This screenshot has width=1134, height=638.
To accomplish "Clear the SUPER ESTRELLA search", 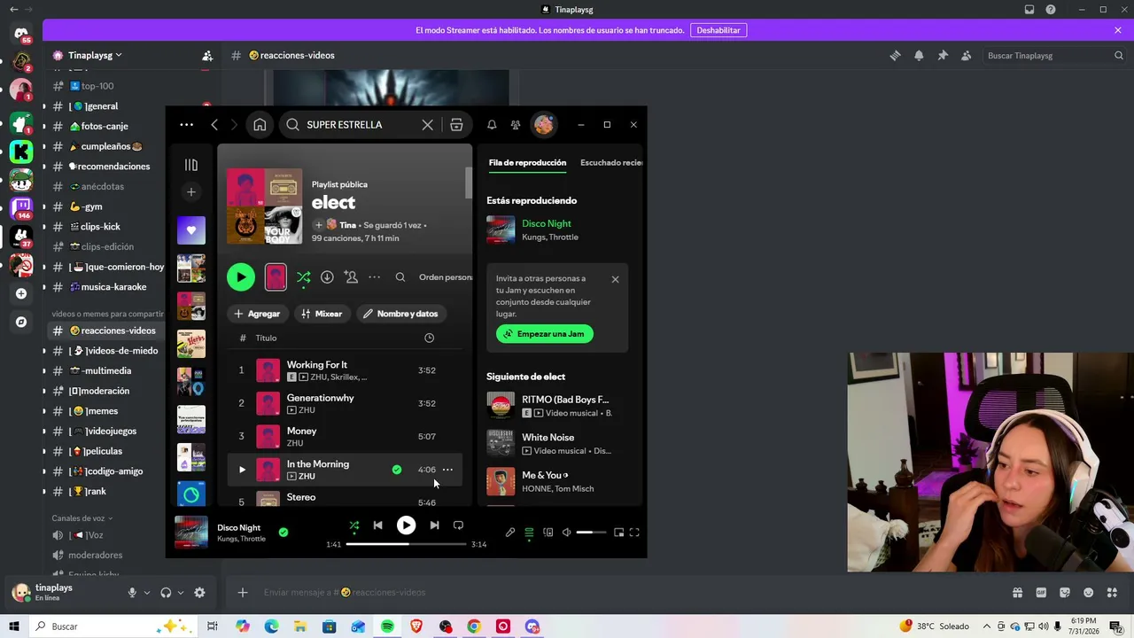I will tap(427, 125).
